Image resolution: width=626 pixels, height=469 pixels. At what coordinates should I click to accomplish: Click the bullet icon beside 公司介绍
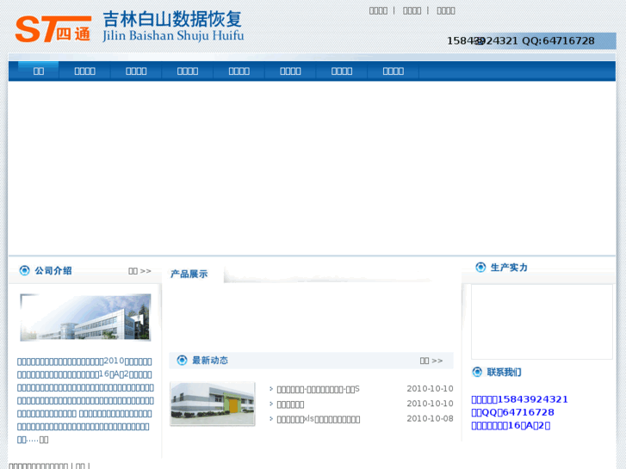[x=24, y=270]
